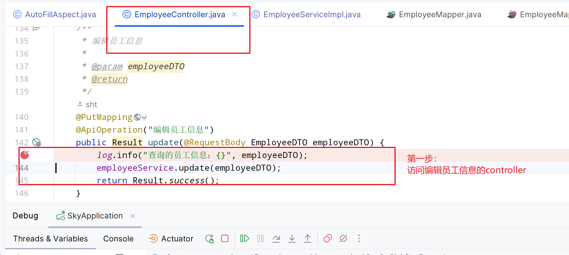Pause the program
This screenshot has height=255, width=569.
[260, 239]
